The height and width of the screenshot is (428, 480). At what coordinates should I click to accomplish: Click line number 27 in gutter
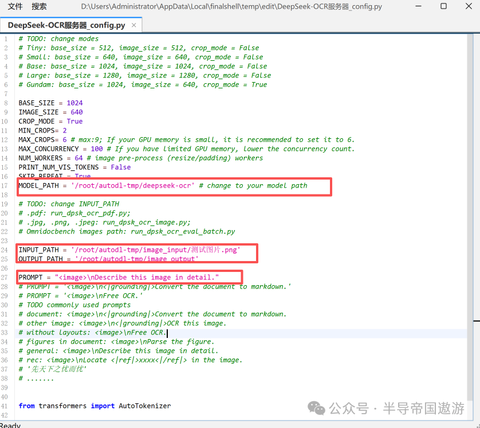pos(4,278)
